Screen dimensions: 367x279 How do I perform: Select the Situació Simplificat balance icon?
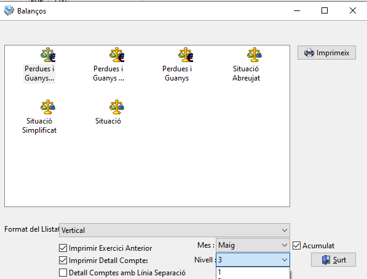[48, 107]
